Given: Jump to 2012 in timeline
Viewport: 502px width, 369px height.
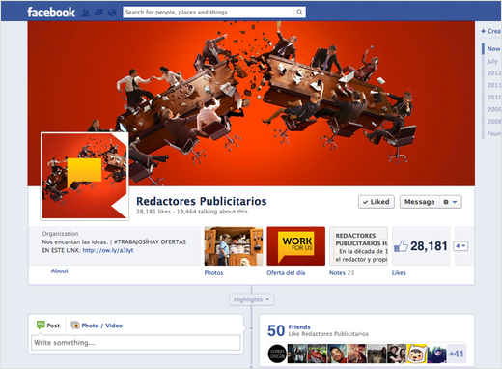Looking at the screenshot, I should (494, 73).
